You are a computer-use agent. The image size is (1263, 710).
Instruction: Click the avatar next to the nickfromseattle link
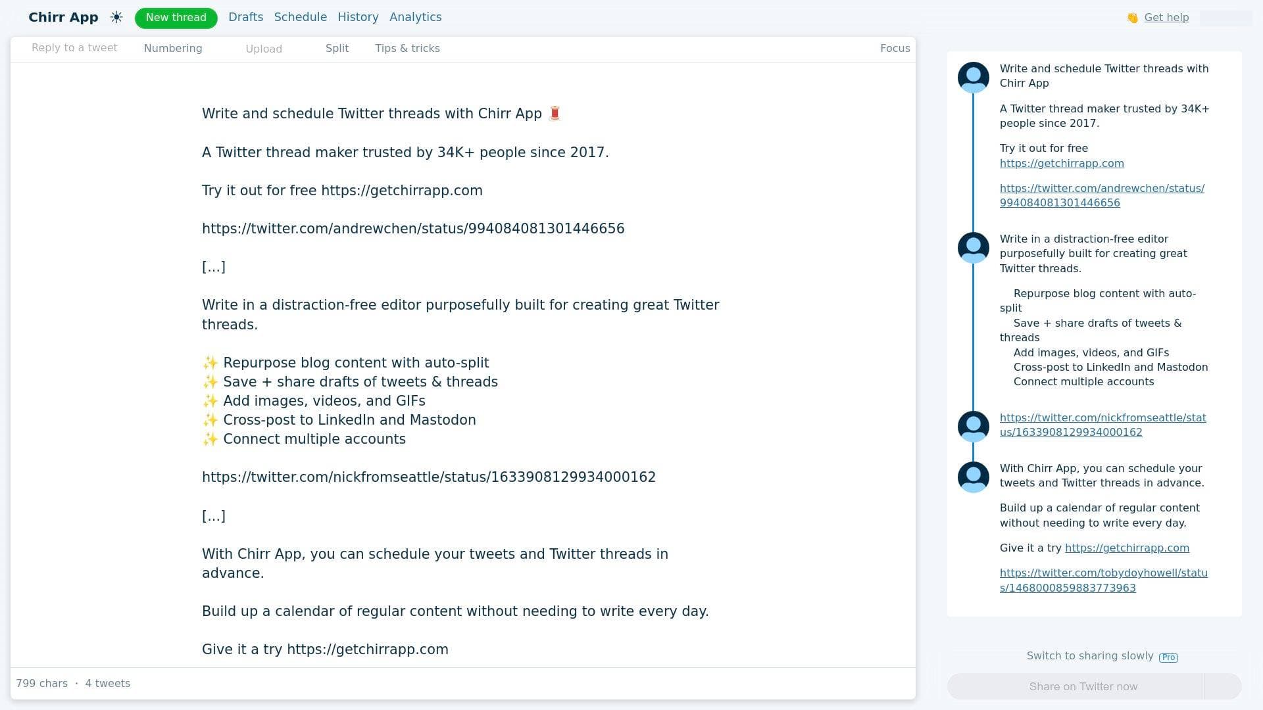click(973, 426)
